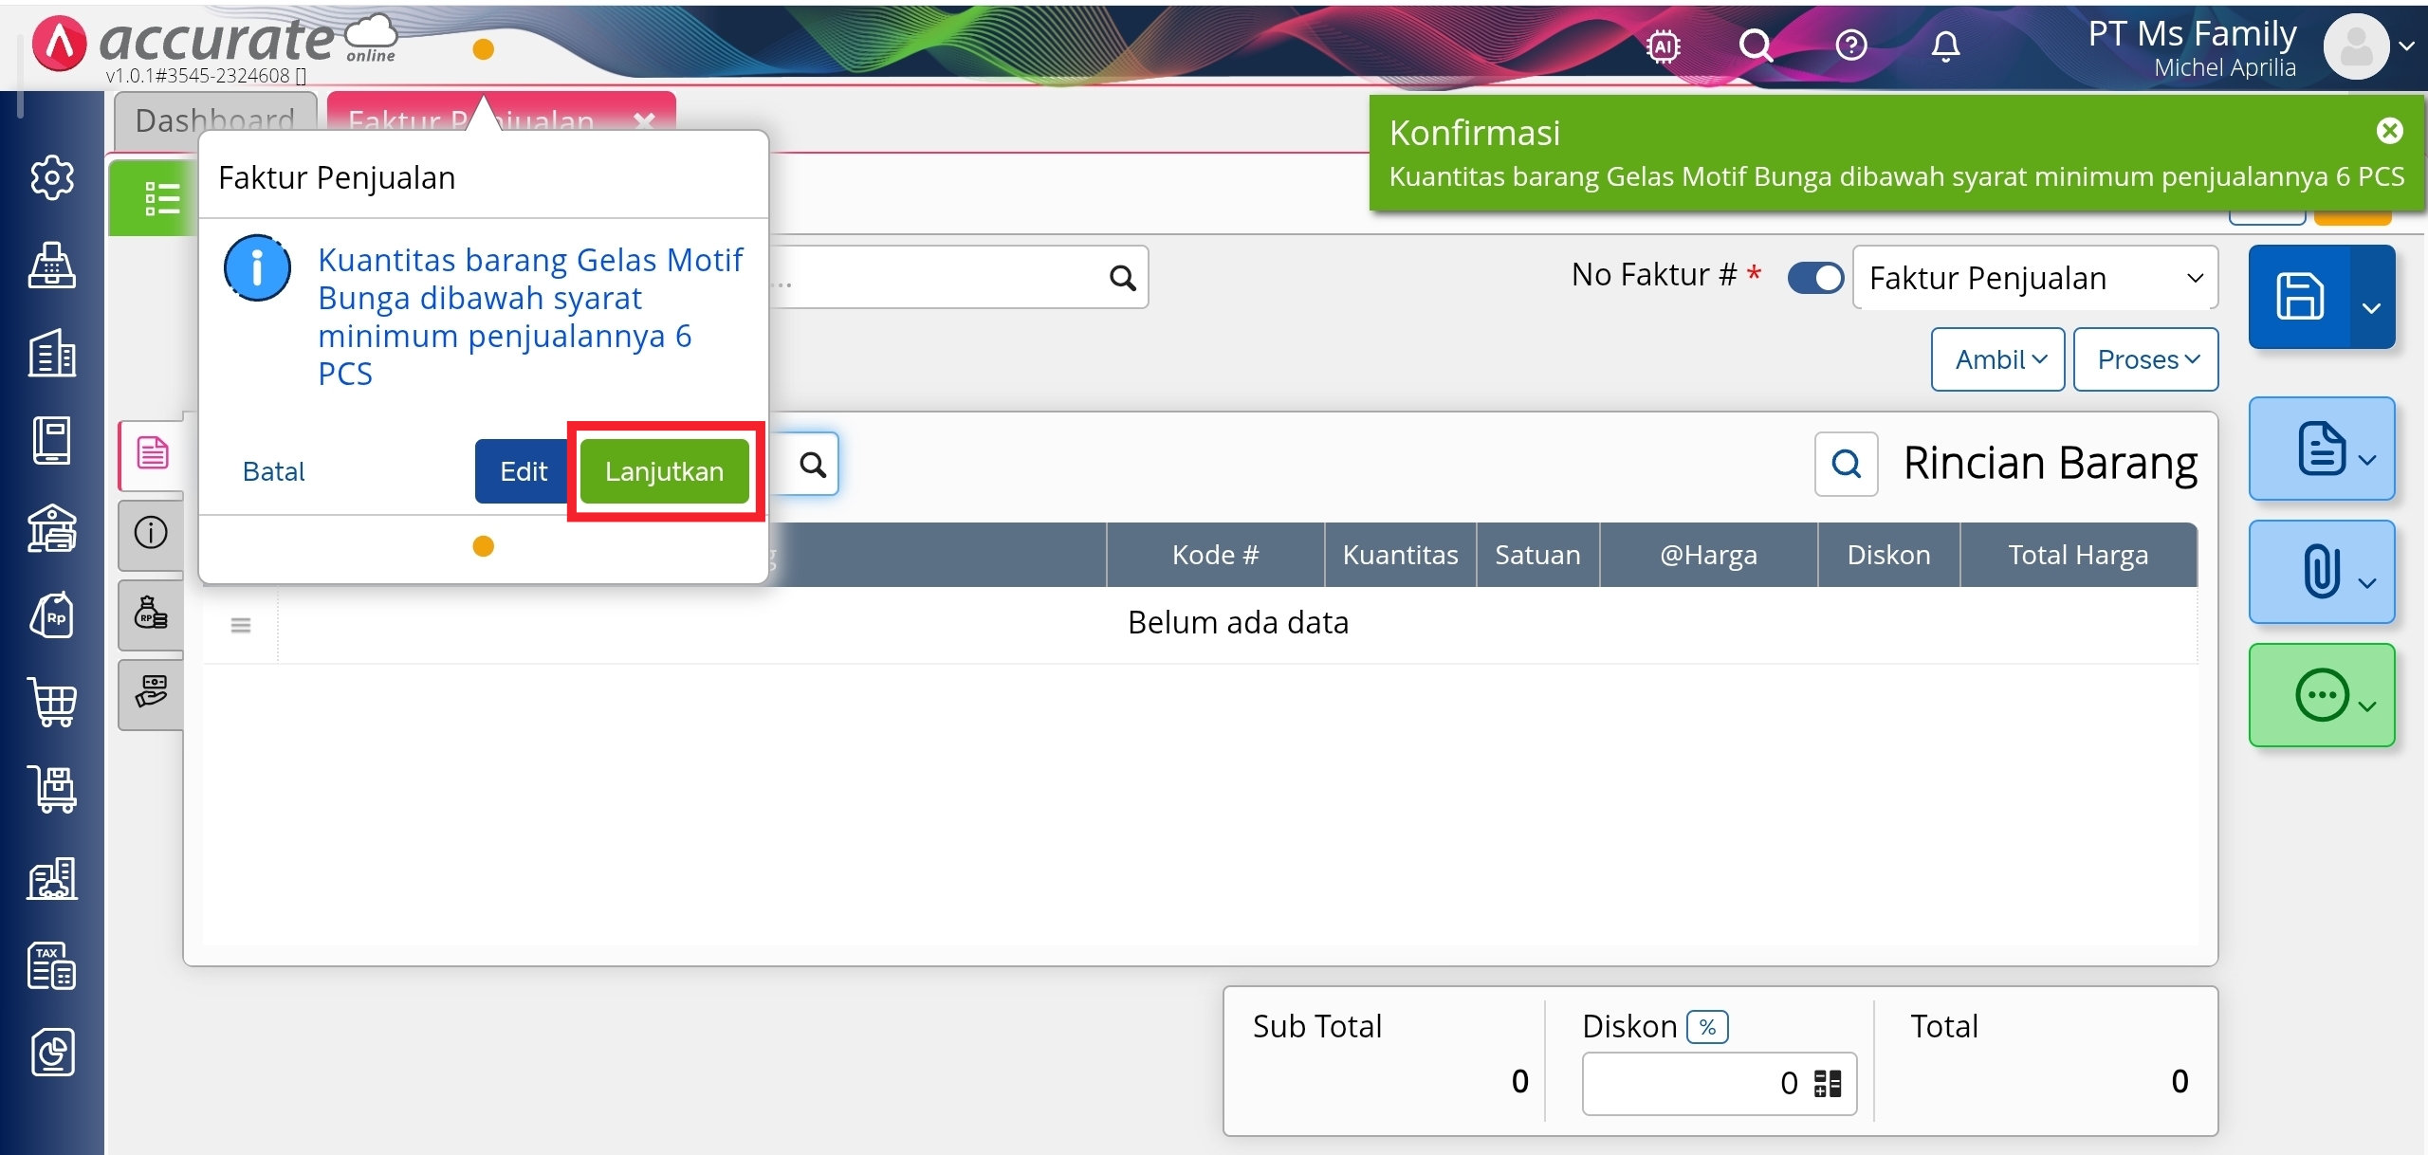Viewport: 2428px width, 1155px height.
Task: Click the green Lanjutkan button
Action: click(664, 471)
